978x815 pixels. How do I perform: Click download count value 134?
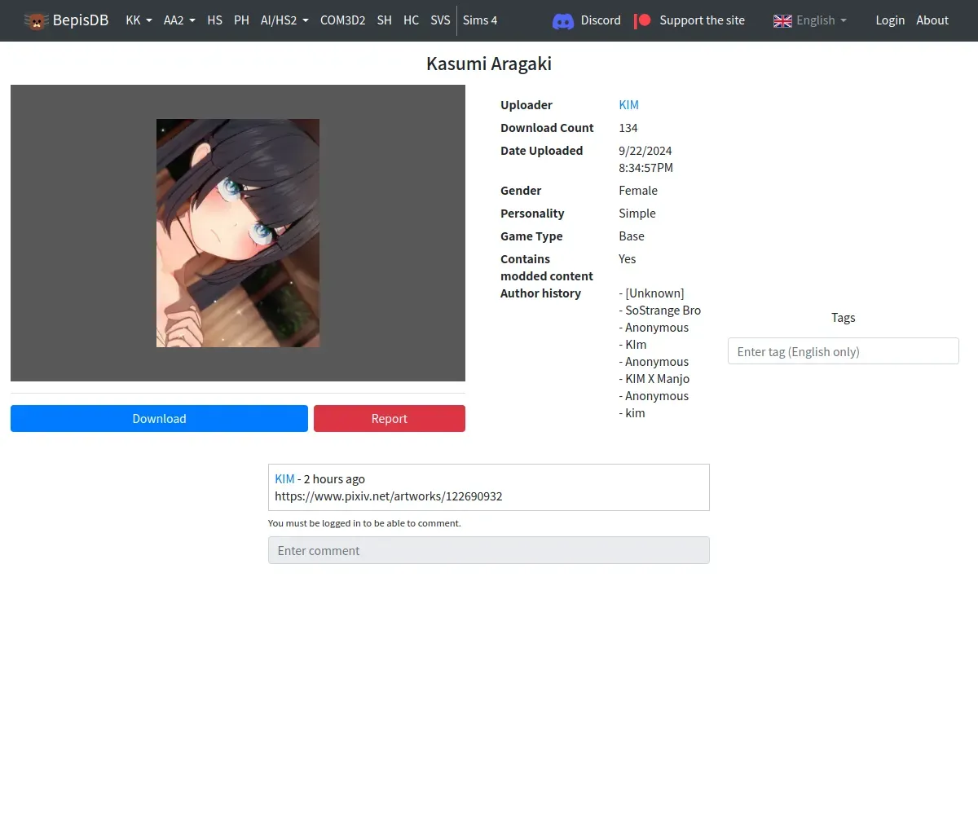coord(628,128)
